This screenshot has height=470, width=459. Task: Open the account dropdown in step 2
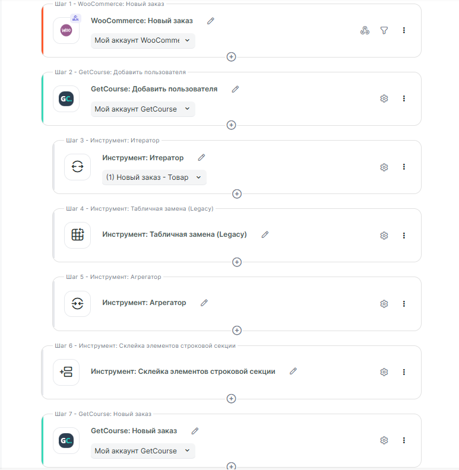tap(143, 109)
